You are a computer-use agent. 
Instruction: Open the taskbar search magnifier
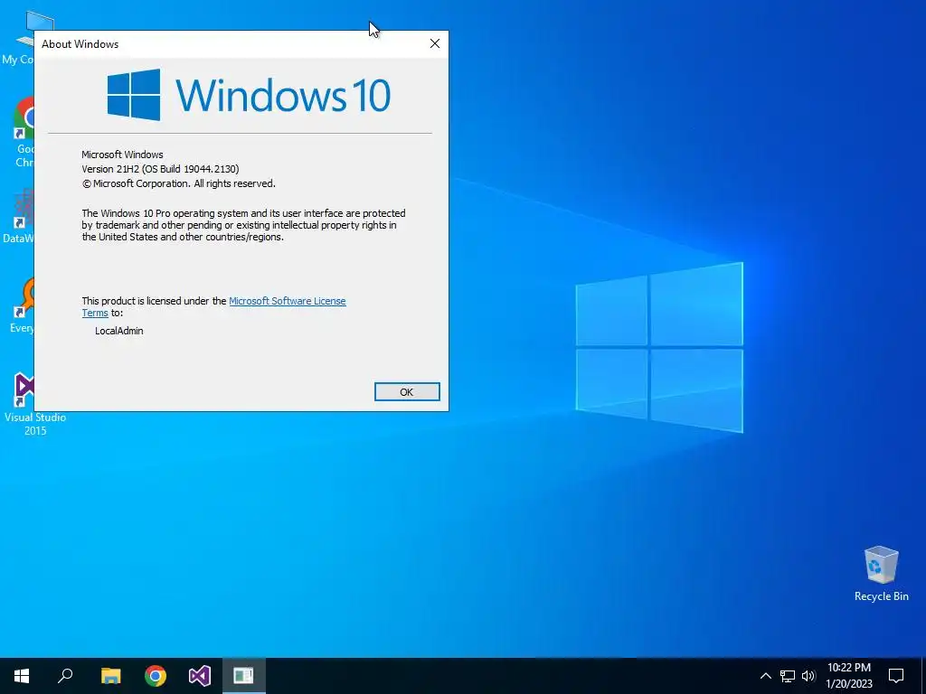pos(65,676)
